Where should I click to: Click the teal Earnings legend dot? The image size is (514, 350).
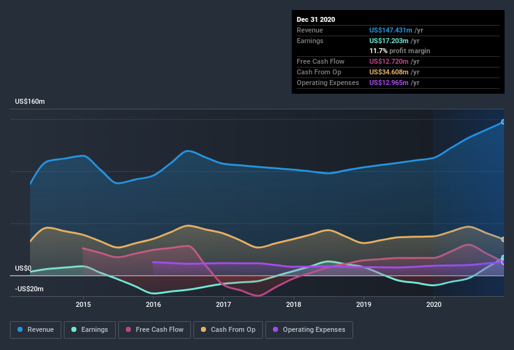75,329
